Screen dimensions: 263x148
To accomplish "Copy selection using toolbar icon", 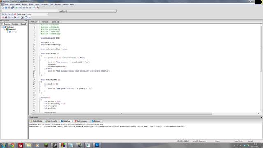I will pos(27,7).
